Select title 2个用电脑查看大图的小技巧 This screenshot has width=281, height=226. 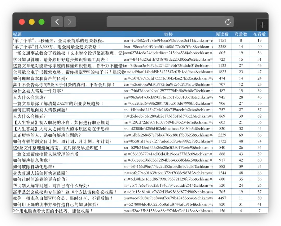[x=53, y=211]
